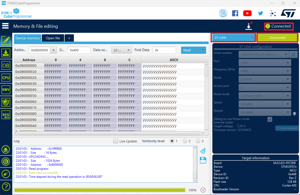Image resolution: width=300 pixels, height=195 pixels.
Task: Expand the Read button dropdown arrow
Action: point(203,50)
